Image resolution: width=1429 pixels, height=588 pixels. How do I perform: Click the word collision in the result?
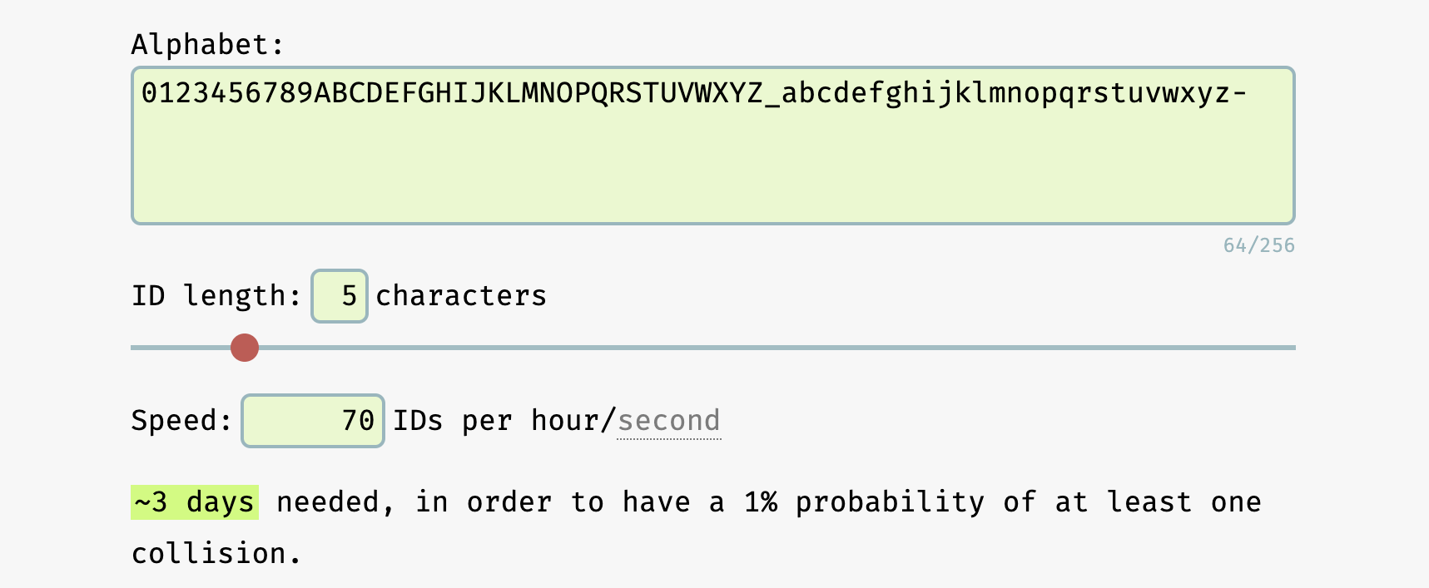(x=210, y=554)
